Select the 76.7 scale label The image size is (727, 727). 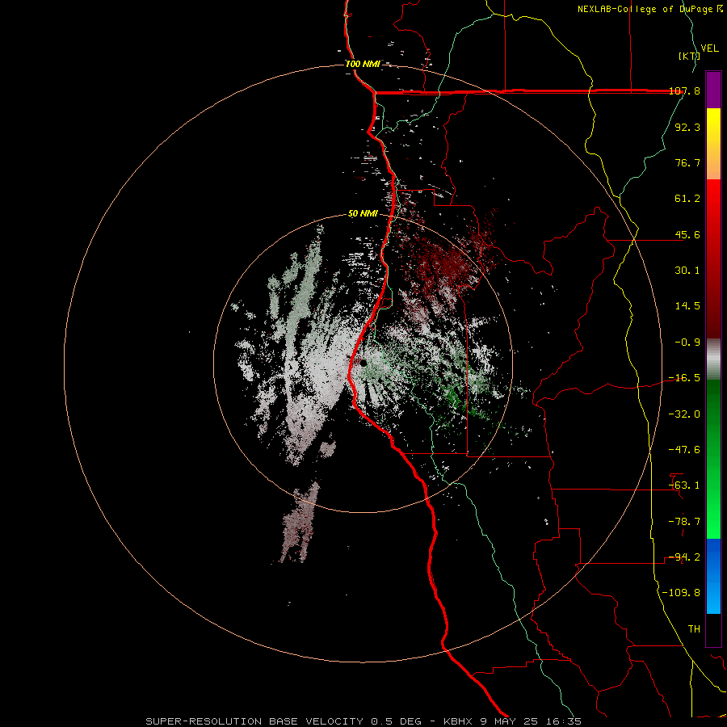pyautogui.click(x=687, y=162)
